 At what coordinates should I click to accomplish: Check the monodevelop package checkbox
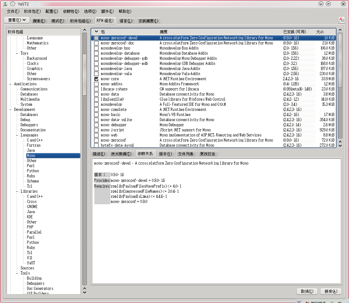[96, 105]
